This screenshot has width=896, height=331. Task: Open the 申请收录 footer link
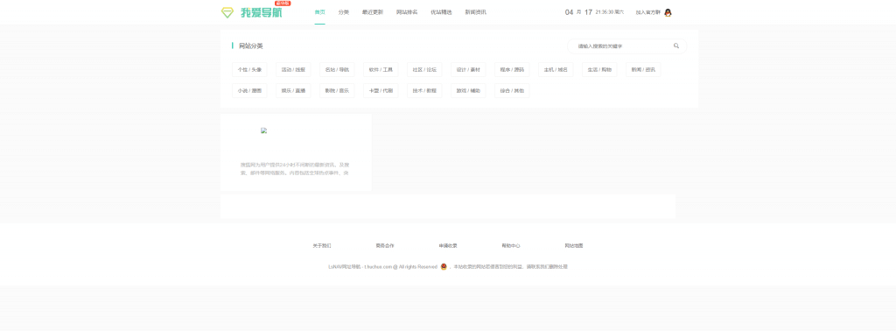[448, 246]
